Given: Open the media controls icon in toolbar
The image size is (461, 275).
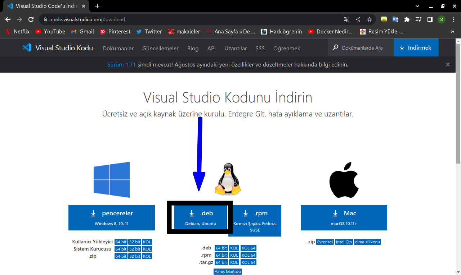Looking at the screenshot, I should [419, 19].
